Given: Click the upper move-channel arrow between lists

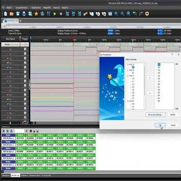Looking at the screenshot, I should pyautogui.click(x=150, y=78).
